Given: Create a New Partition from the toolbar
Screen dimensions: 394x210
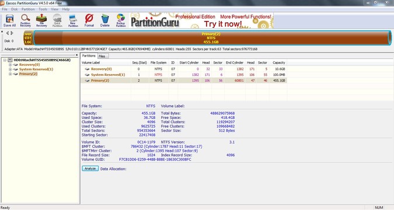Looking at the screenshot, I should click(73, 20).
